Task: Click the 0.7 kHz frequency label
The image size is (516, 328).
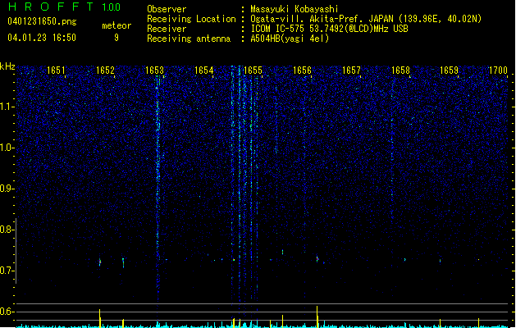Action: click(7, 271)
